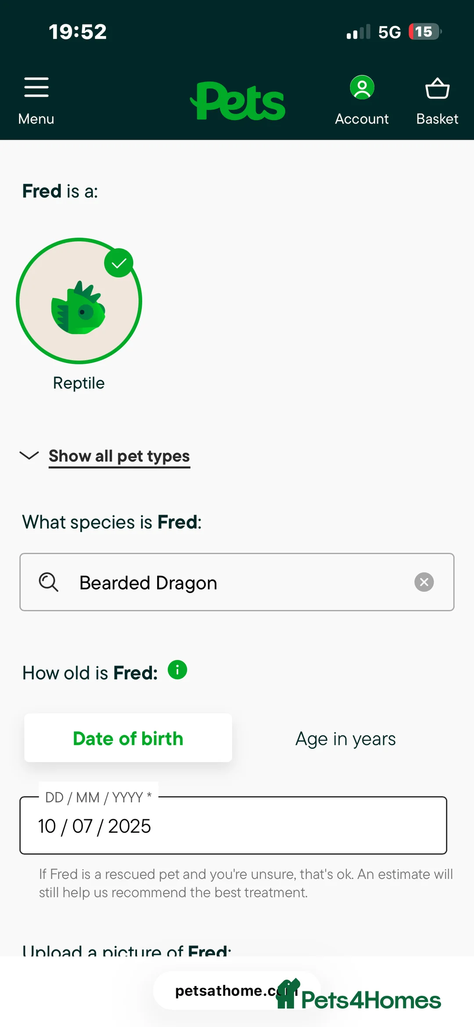Open the Bearded Dragon species combo box
This screenshot has height=1027, width=474.
(x=237, y=582)
